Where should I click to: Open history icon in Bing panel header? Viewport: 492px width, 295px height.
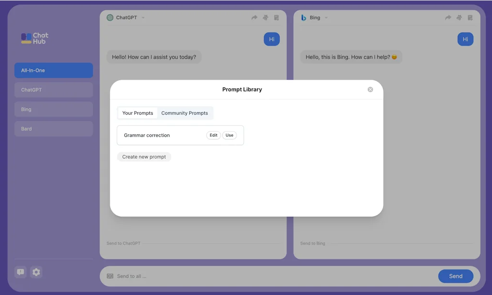pos(470,18)
